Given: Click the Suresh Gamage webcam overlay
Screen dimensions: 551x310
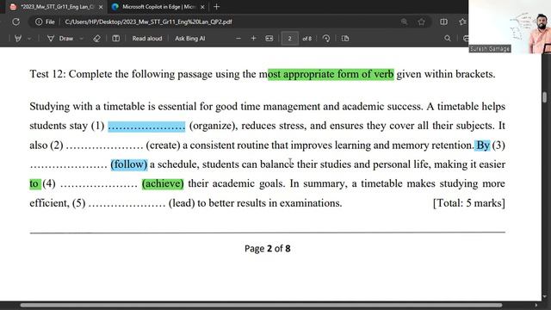Looking at the screenshot, I should click(510, 27).
